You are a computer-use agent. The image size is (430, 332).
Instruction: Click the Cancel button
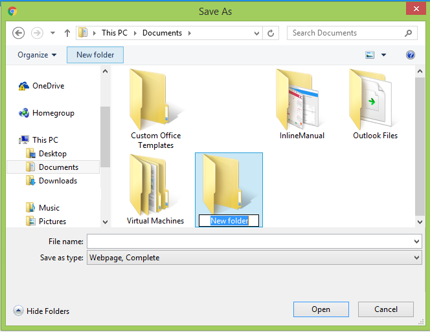[385, 309]
